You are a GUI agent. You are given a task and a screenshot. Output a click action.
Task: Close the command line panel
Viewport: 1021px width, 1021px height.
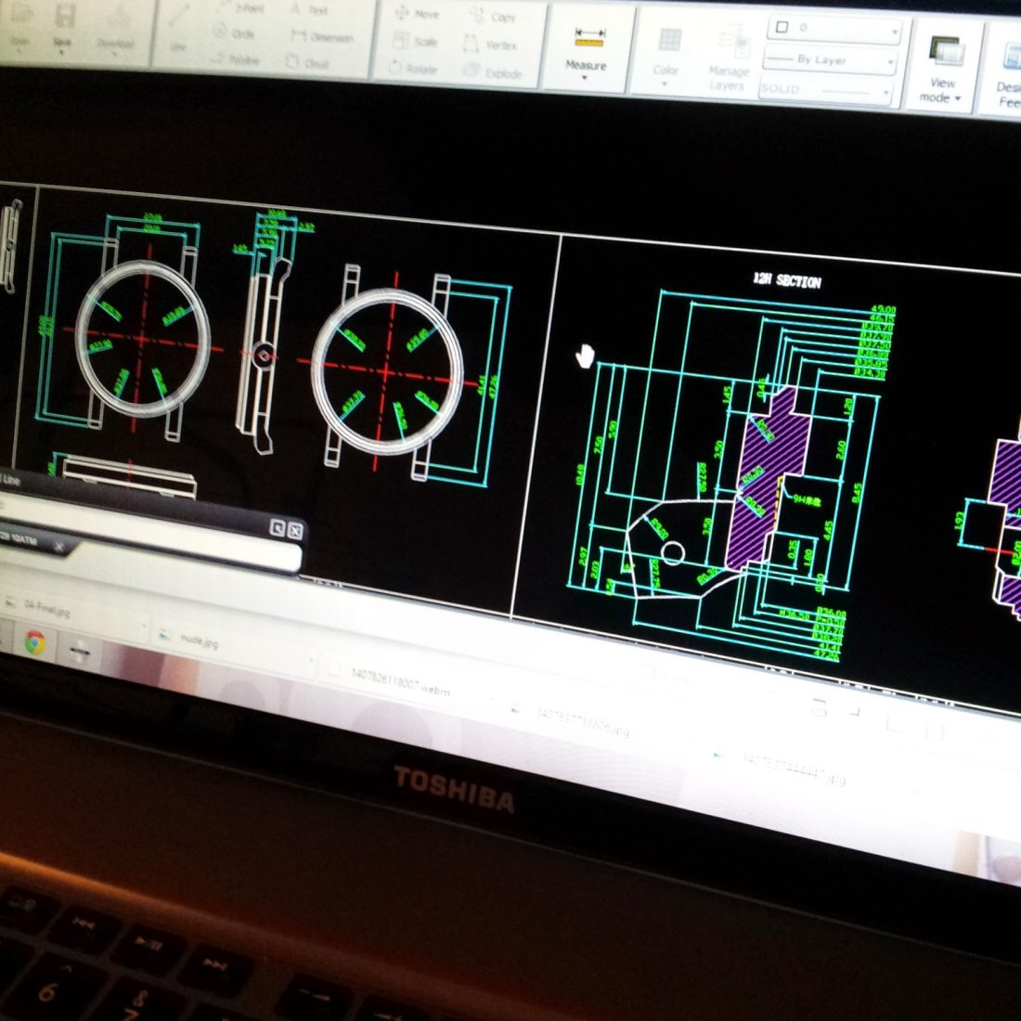(295, 530)
